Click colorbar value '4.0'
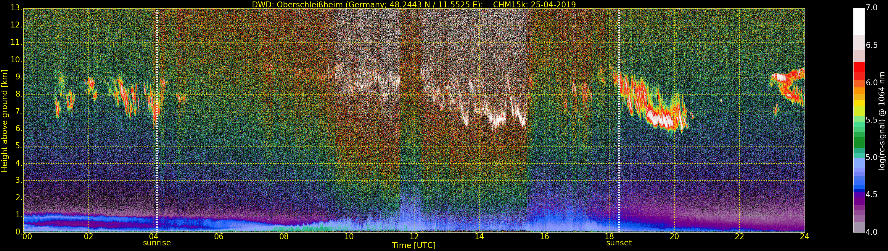This screenshot has width=888, height=251. 872,232
